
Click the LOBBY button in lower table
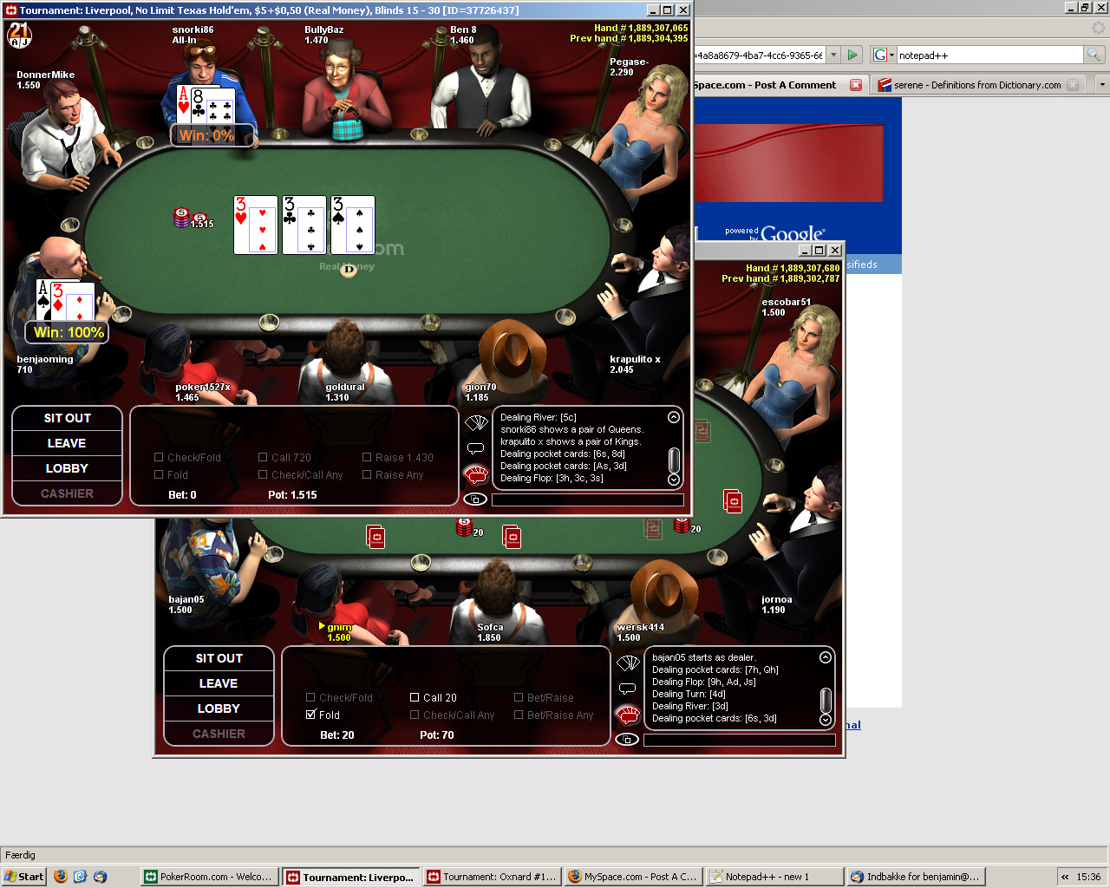pos(219,708)
